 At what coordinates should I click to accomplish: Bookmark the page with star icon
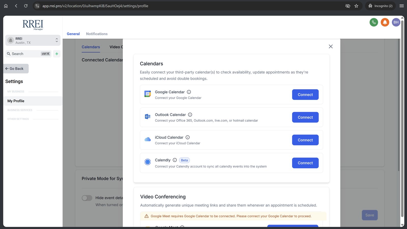tap(356, 6)
